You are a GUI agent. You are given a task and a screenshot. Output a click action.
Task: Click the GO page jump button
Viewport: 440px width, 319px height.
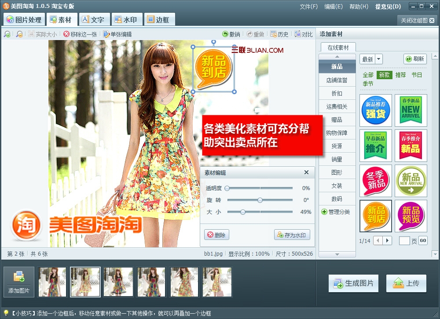(423, 240)
